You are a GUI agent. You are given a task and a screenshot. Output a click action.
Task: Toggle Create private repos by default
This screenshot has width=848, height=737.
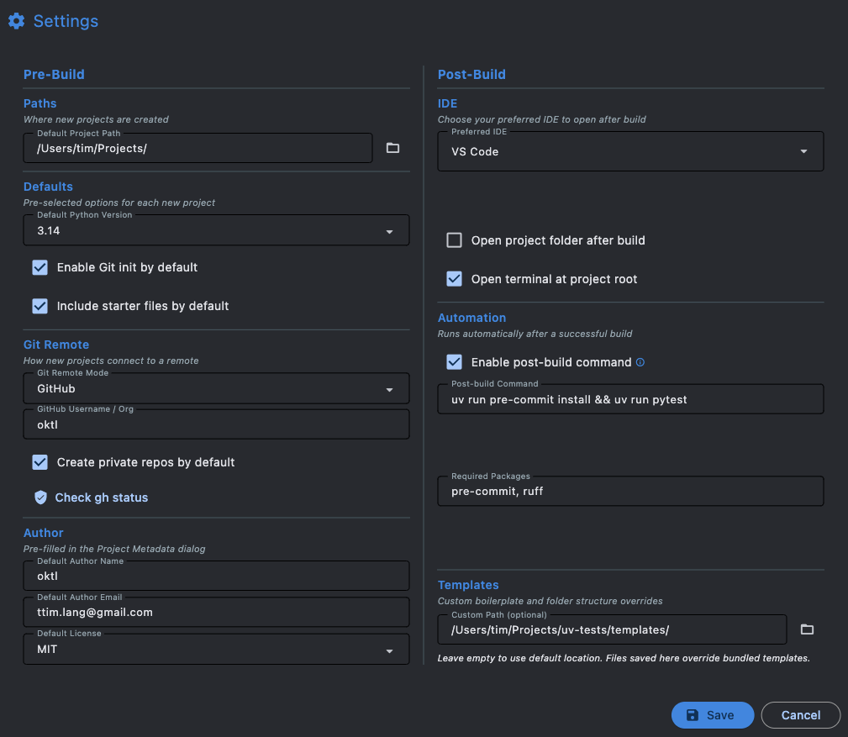click(x=40, y=462)
